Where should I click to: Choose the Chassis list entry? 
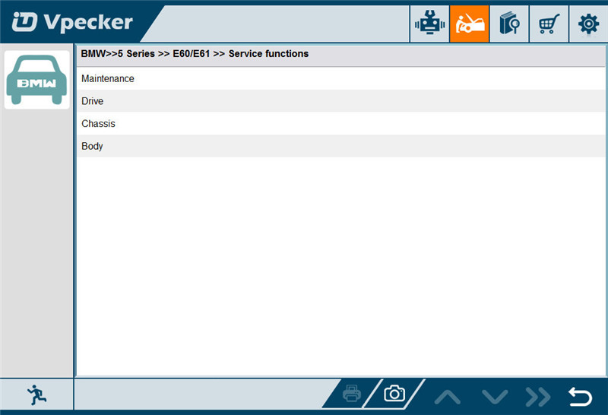click(x=98, y=124)
